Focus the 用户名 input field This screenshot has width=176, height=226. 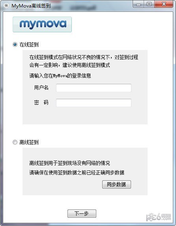tap(94, 88)
